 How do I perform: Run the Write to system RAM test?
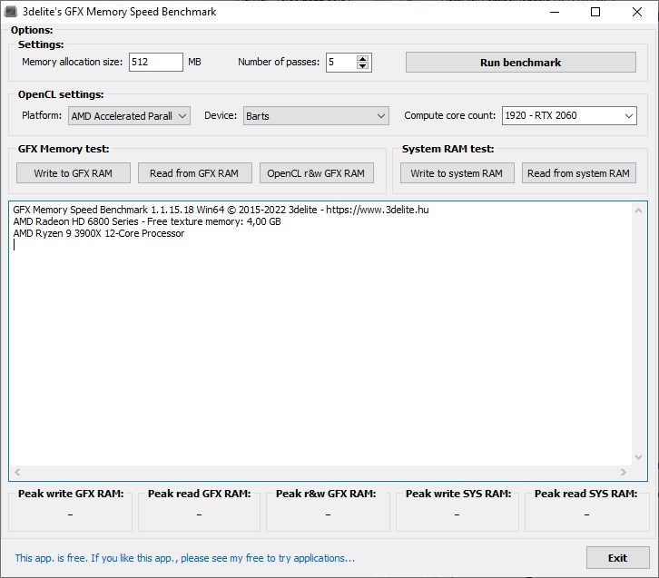point(457,173)
